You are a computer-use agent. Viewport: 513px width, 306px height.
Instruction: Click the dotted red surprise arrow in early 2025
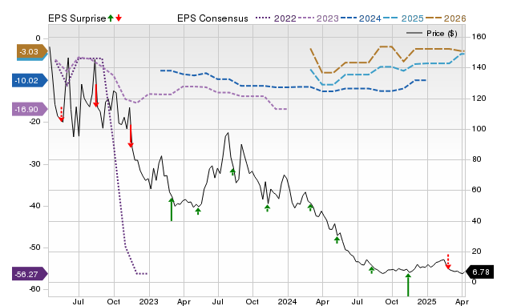pyautogui.click(x=448, y=261)
